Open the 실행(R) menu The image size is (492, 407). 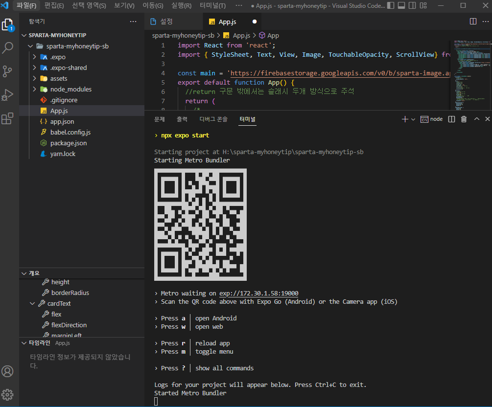click(181, 5)
